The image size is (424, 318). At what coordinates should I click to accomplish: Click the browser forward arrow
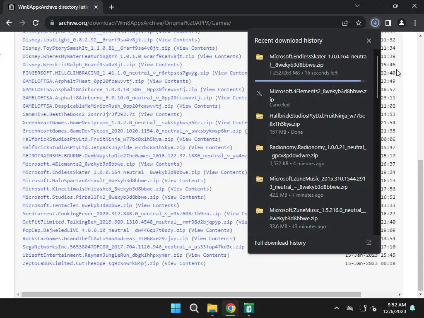22,23
